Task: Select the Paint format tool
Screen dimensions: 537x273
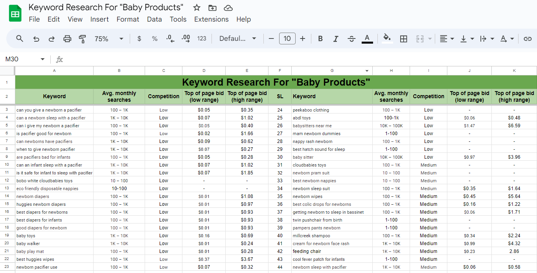Action: 83,38
